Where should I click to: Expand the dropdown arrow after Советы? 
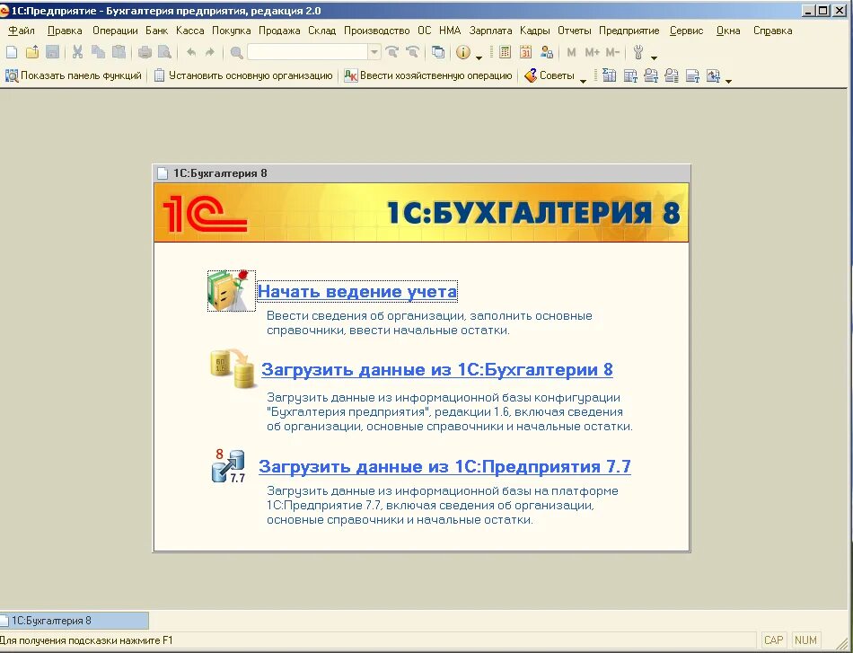click(x=583, y=80)
